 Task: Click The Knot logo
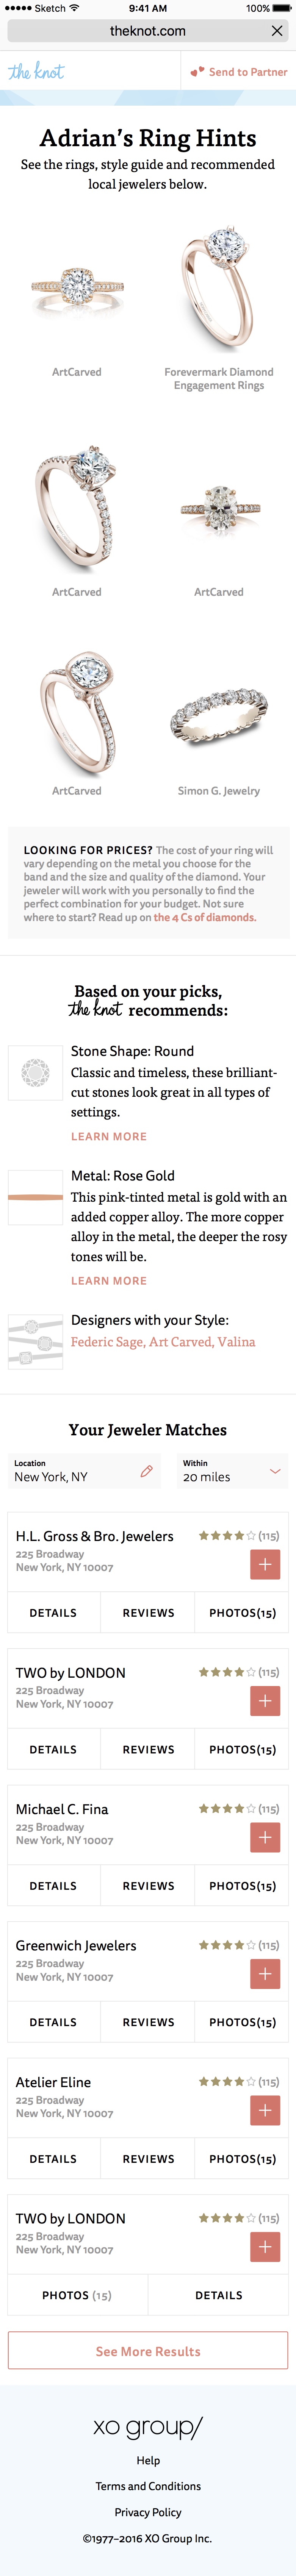click(x=36, y=72)
